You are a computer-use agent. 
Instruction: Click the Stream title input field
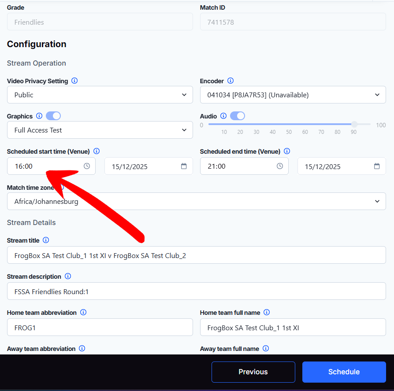pos(196,255)
